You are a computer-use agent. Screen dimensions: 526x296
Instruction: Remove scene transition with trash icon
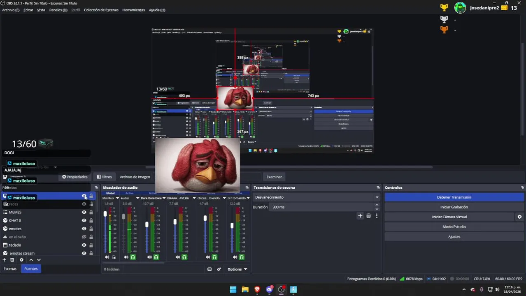tap(368, 216)
